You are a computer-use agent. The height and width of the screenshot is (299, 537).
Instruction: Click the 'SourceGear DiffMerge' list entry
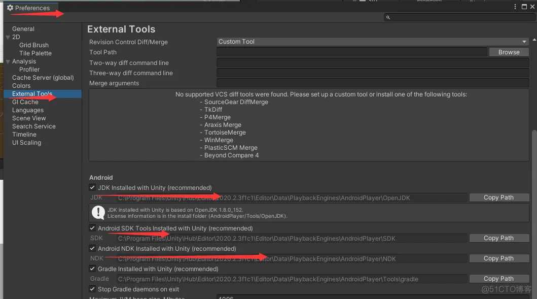click(x=236, y=102)
